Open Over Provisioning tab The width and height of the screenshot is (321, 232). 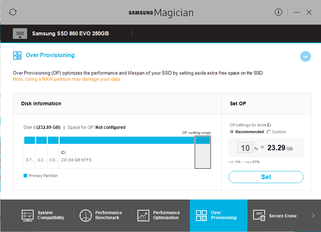point(219,216)
